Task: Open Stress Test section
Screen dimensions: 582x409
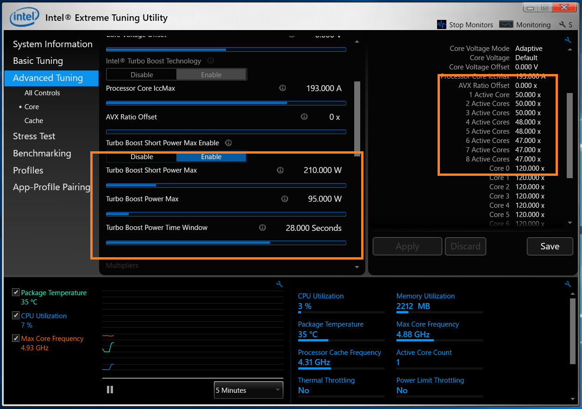Action: pos(34,136)
